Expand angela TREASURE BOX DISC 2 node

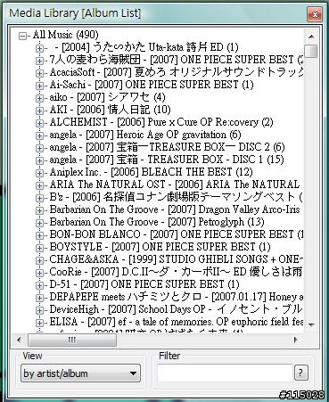pos(39,149)
